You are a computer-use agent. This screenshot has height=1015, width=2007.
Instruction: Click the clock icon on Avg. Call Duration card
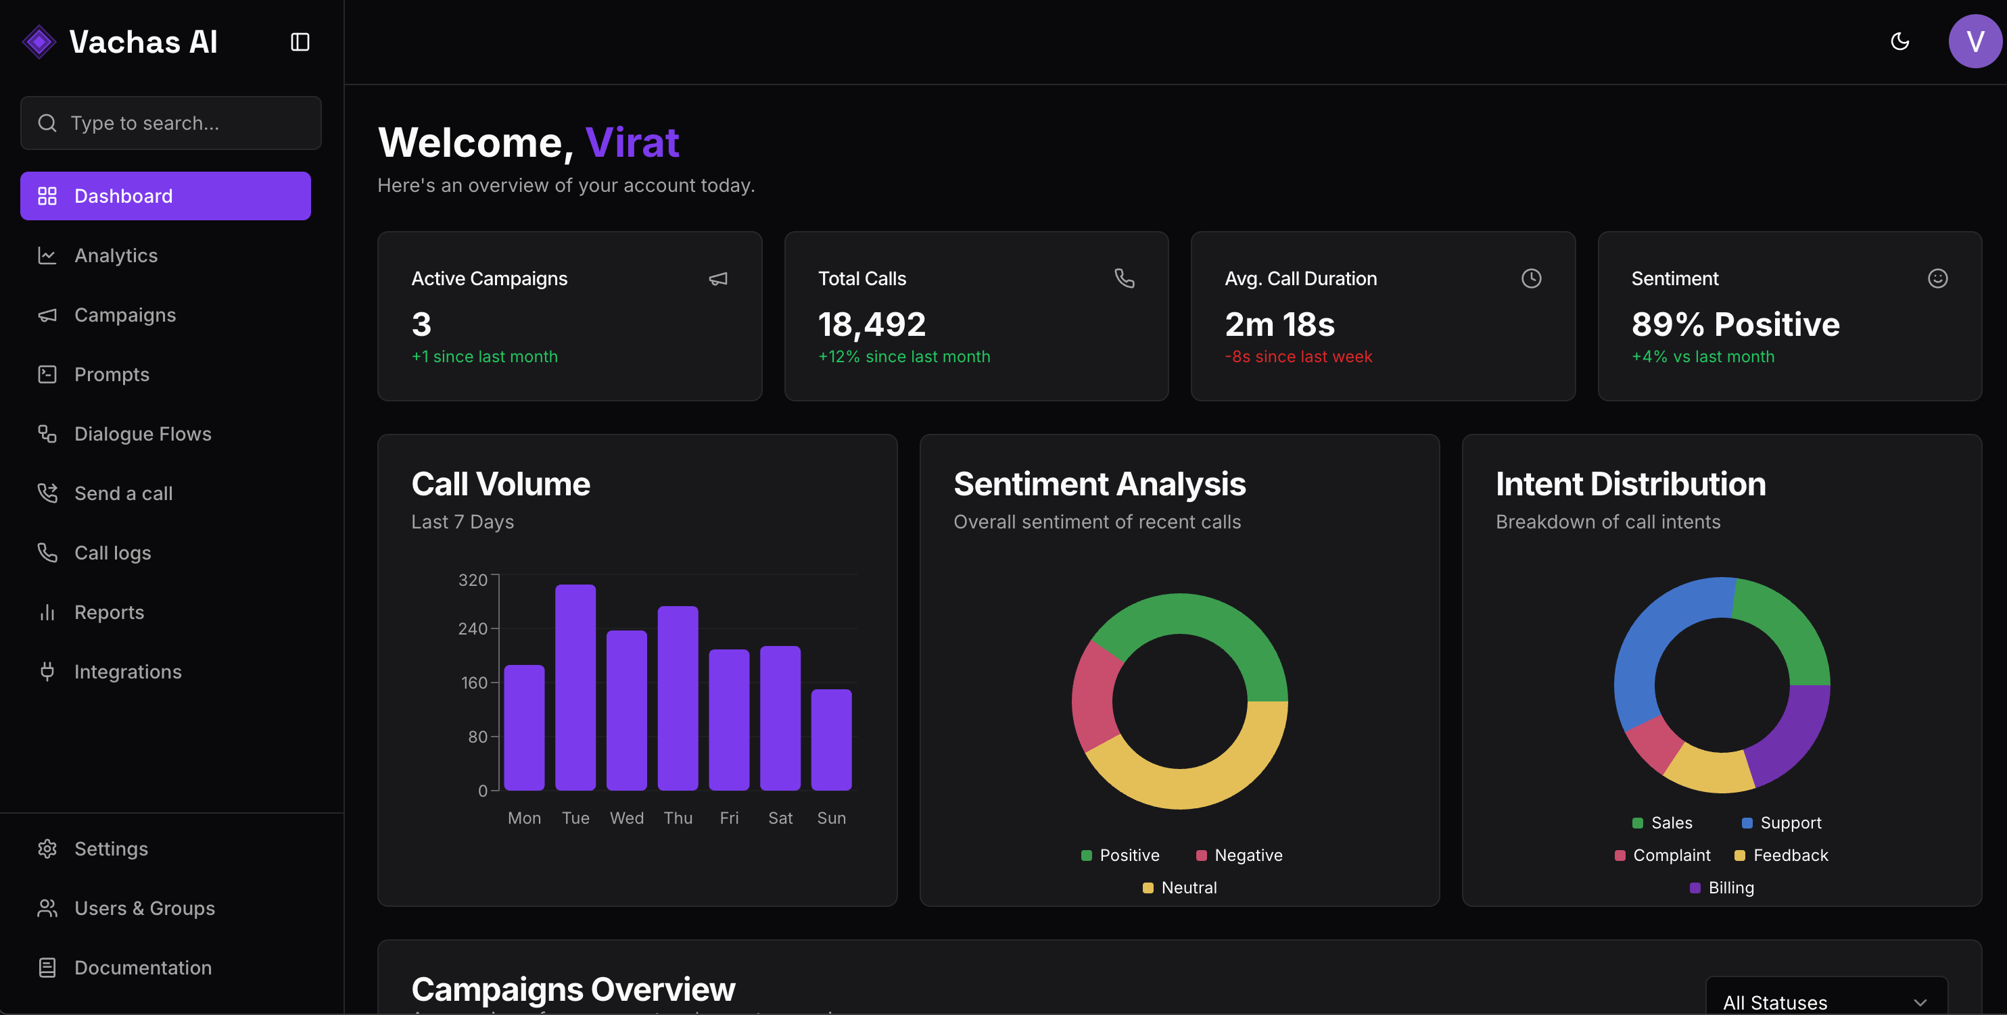(x=1532, y=278)
